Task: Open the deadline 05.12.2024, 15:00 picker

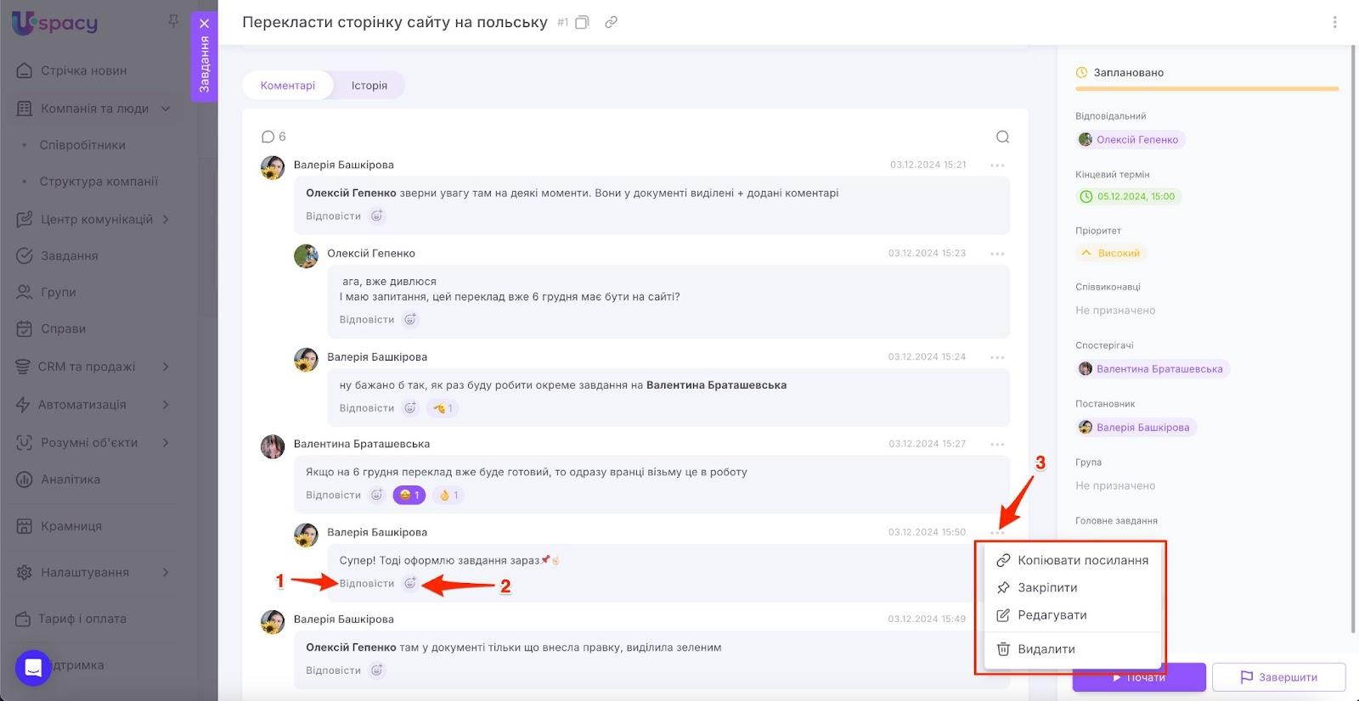Action: tap(1128, 197)
